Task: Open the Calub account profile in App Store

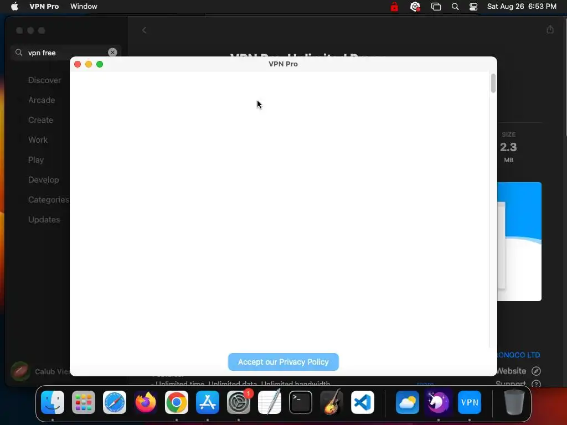Action: (40, 371)
